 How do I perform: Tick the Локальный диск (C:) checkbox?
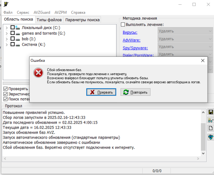click(x=12, y=27)
